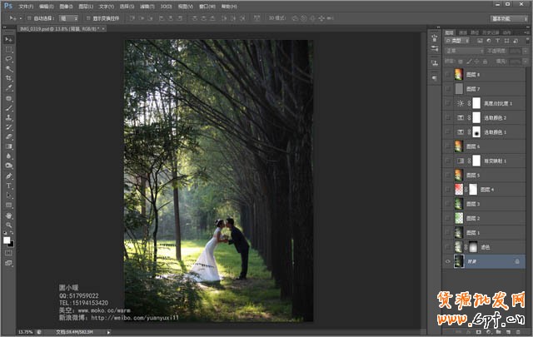Select the Zoom tool in the toolbox
533x337 pixels.
[9, 225]
